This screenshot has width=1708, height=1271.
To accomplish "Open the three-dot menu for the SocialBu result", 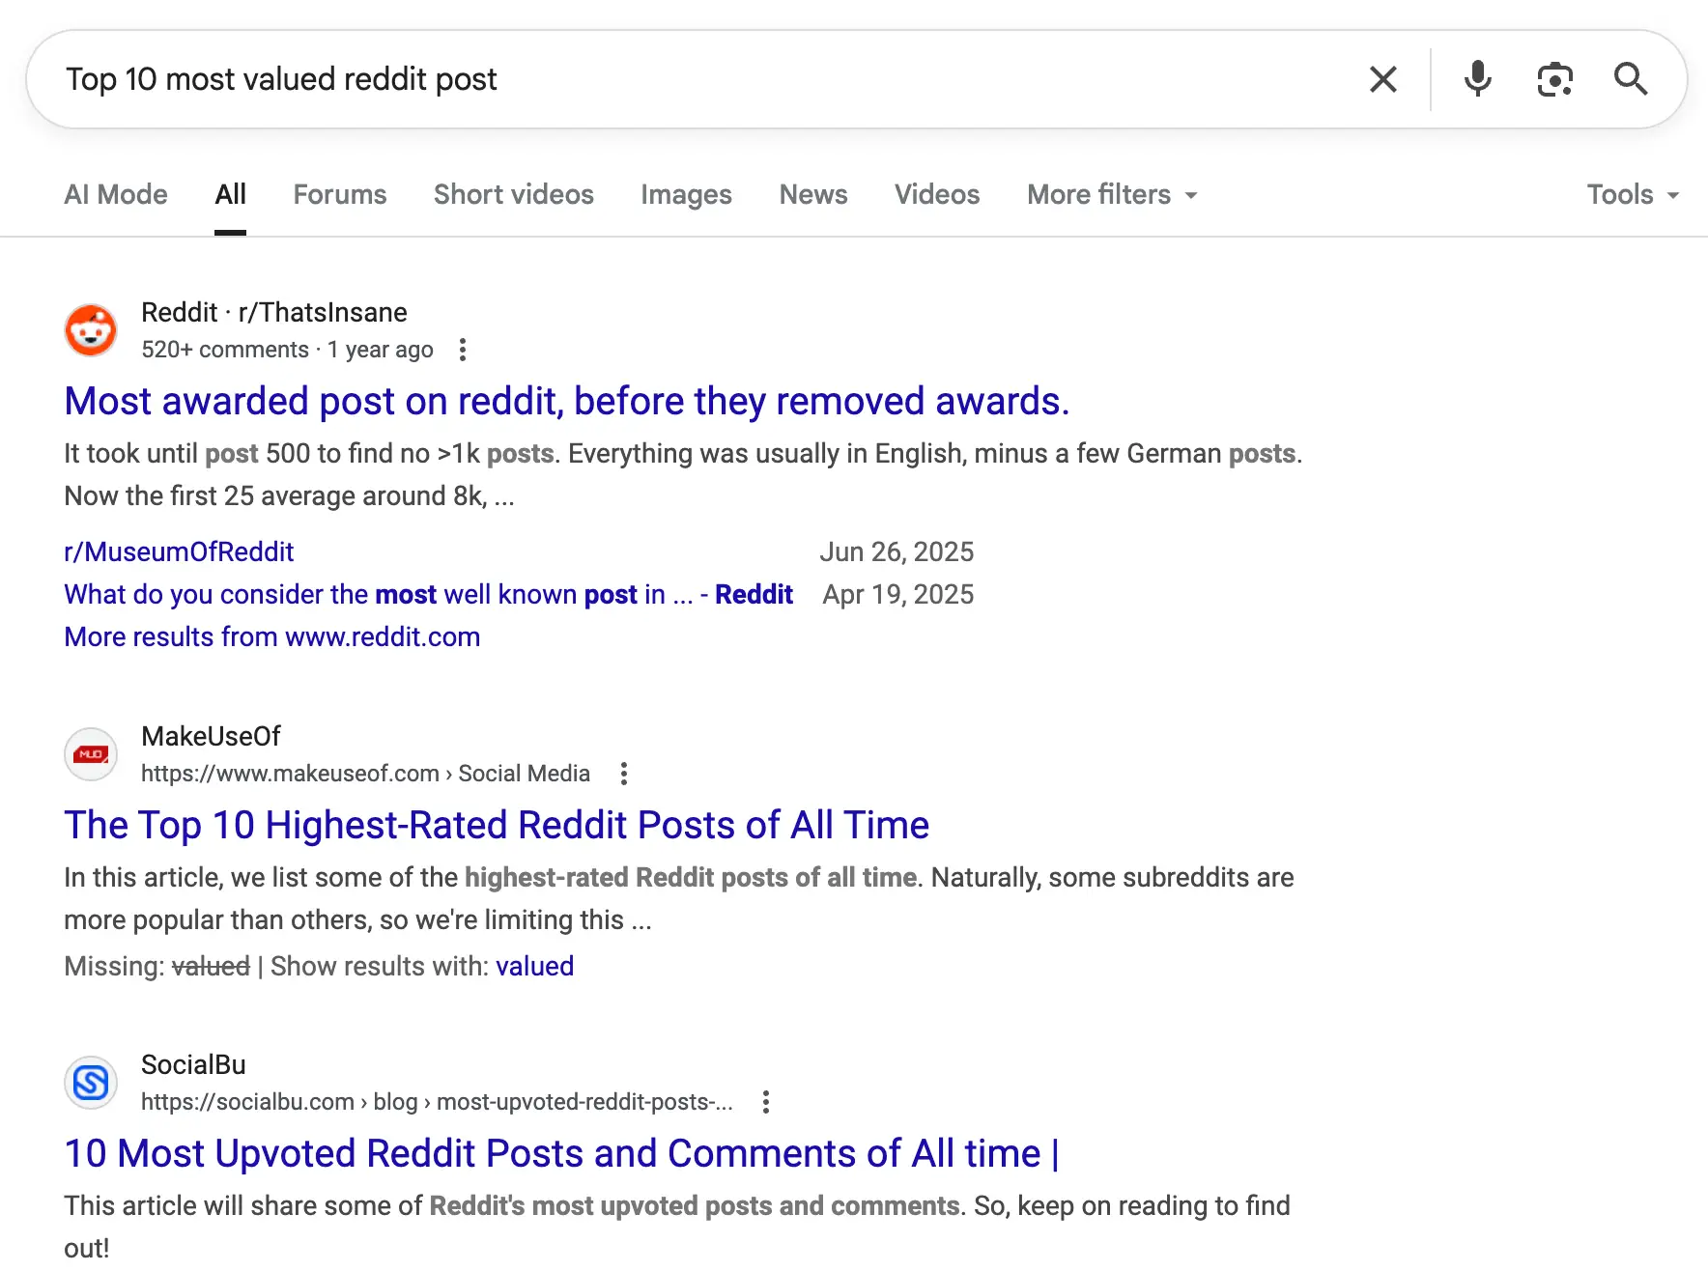I will point(766,1102).
